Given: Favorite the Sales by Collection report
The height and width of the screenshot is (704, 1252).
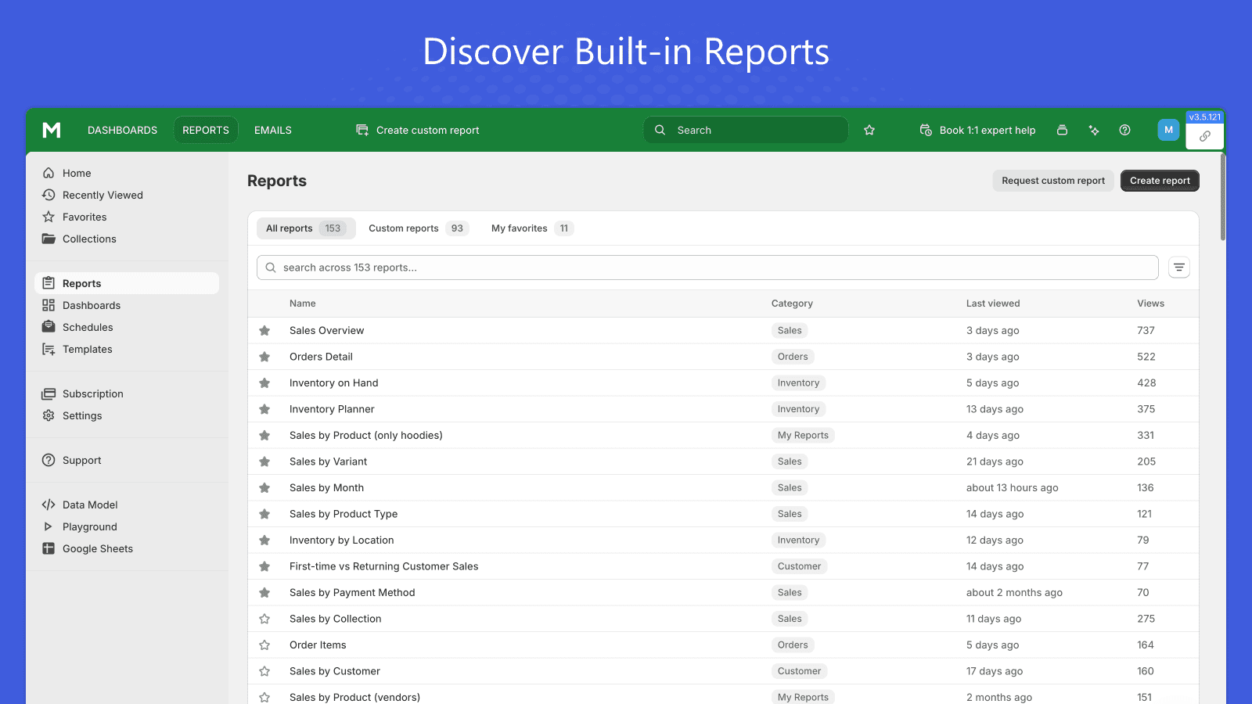Looking at the screenshot, I should [264, 618].
